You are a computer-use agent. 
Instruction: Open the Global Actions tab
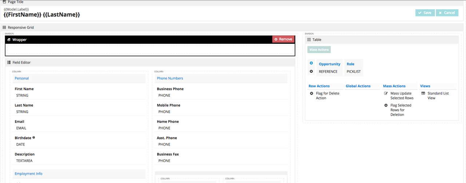point(358,86)
